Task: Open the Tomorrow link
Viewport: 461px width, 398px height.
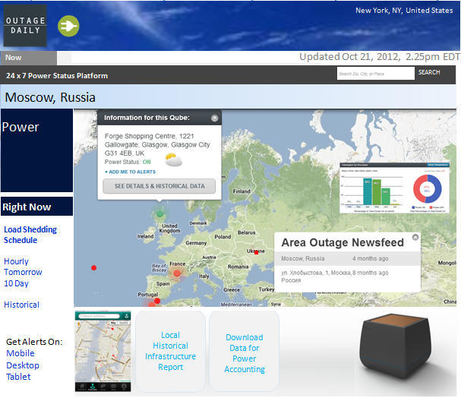Action: [x=23, y=272]
